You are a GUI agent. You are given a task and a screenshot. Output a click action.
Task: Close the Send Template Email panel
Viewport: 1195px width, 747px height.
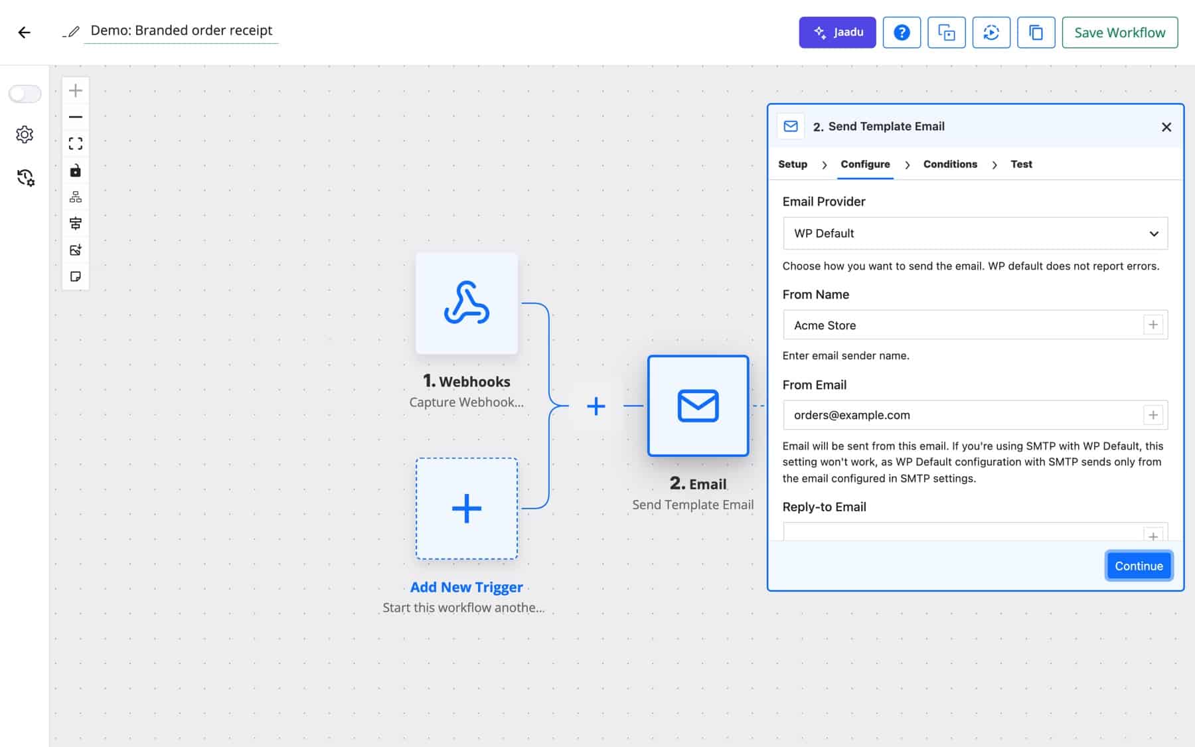(1166, 127)
